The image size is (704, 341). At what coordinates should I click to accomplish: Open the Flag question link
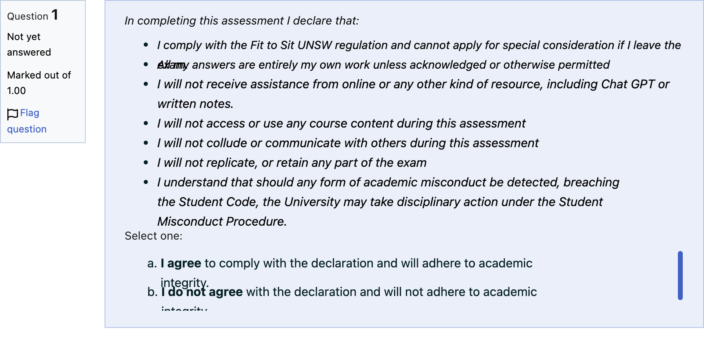tap(27, 121)
